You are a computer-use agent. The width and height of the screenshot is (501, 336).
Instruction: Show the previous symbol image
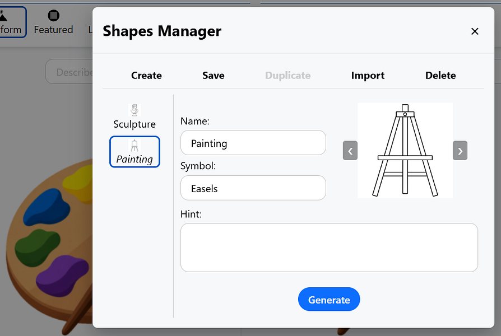click(350, 151)
